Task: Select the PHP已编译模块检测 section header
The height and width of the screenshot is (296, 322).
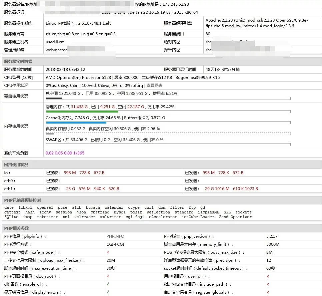Action: click(22, 200)
